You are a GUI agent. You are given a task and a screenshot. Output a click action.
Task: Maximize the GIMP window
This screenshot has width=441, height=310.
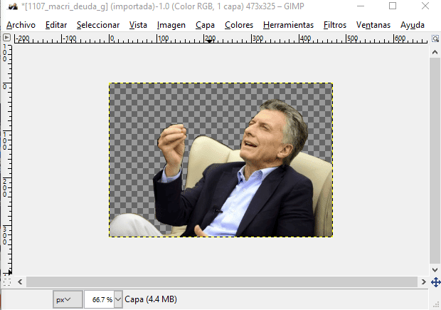[x=392, y=7]
